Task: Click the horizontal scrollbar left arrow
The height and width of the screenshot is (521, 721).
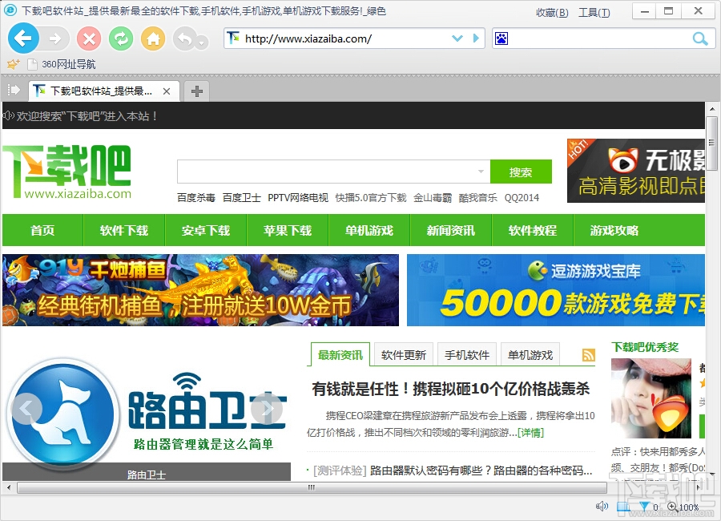Action: tap(9, 487)
